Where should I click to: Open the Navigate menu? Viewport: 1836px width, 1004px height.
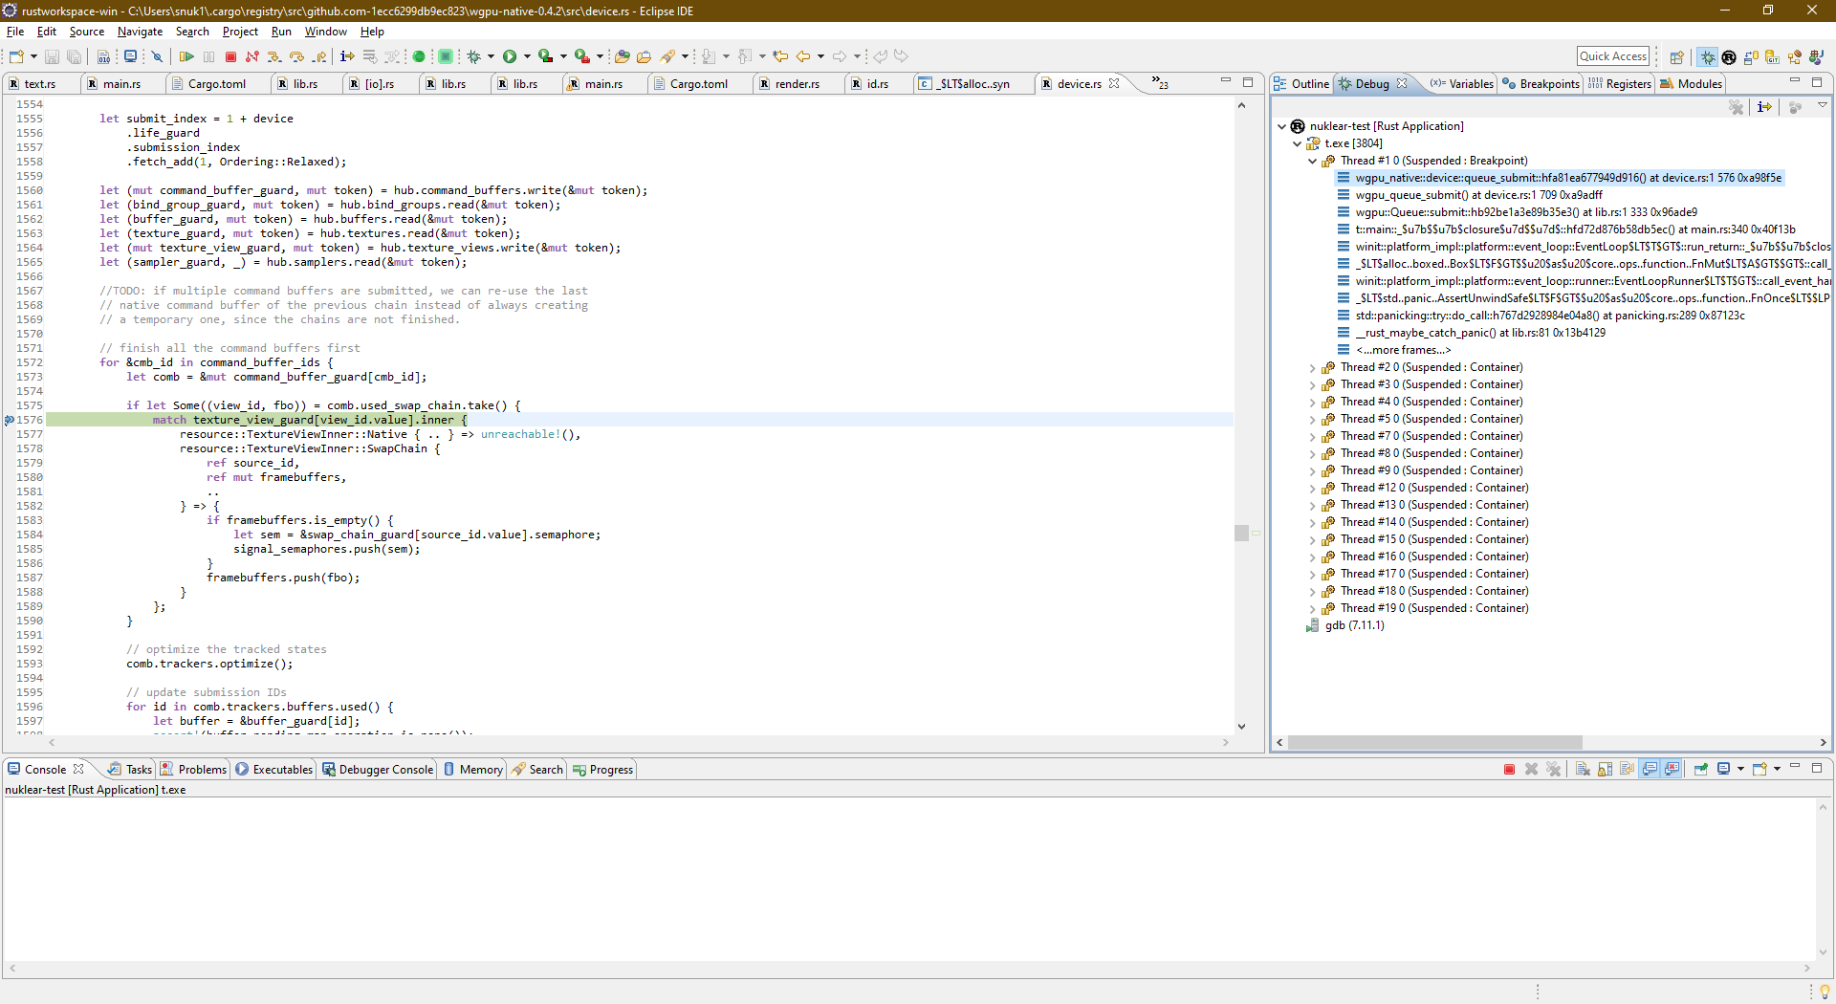point(140,32)
